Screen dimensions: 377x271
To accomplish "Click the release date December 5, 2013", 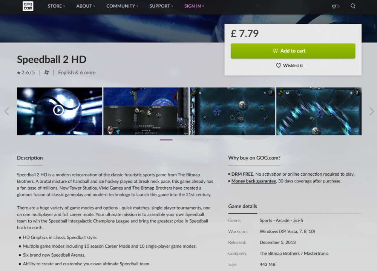I will pyautogui.click(x=278, y=242).
